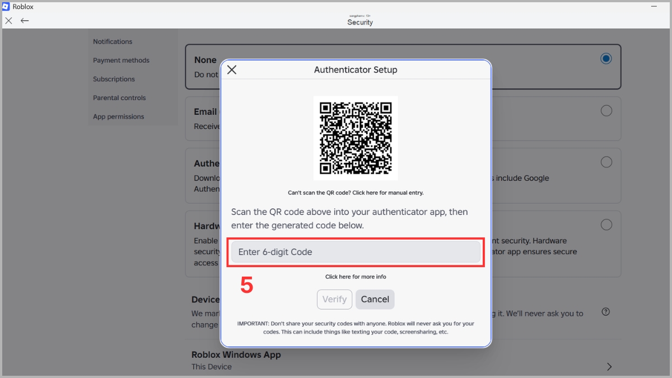Open Notifications in the settings sidebar

tap(113, 41)
